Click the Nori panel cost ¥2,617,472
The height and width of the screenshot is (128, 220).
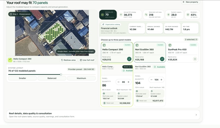coord(158,101)
